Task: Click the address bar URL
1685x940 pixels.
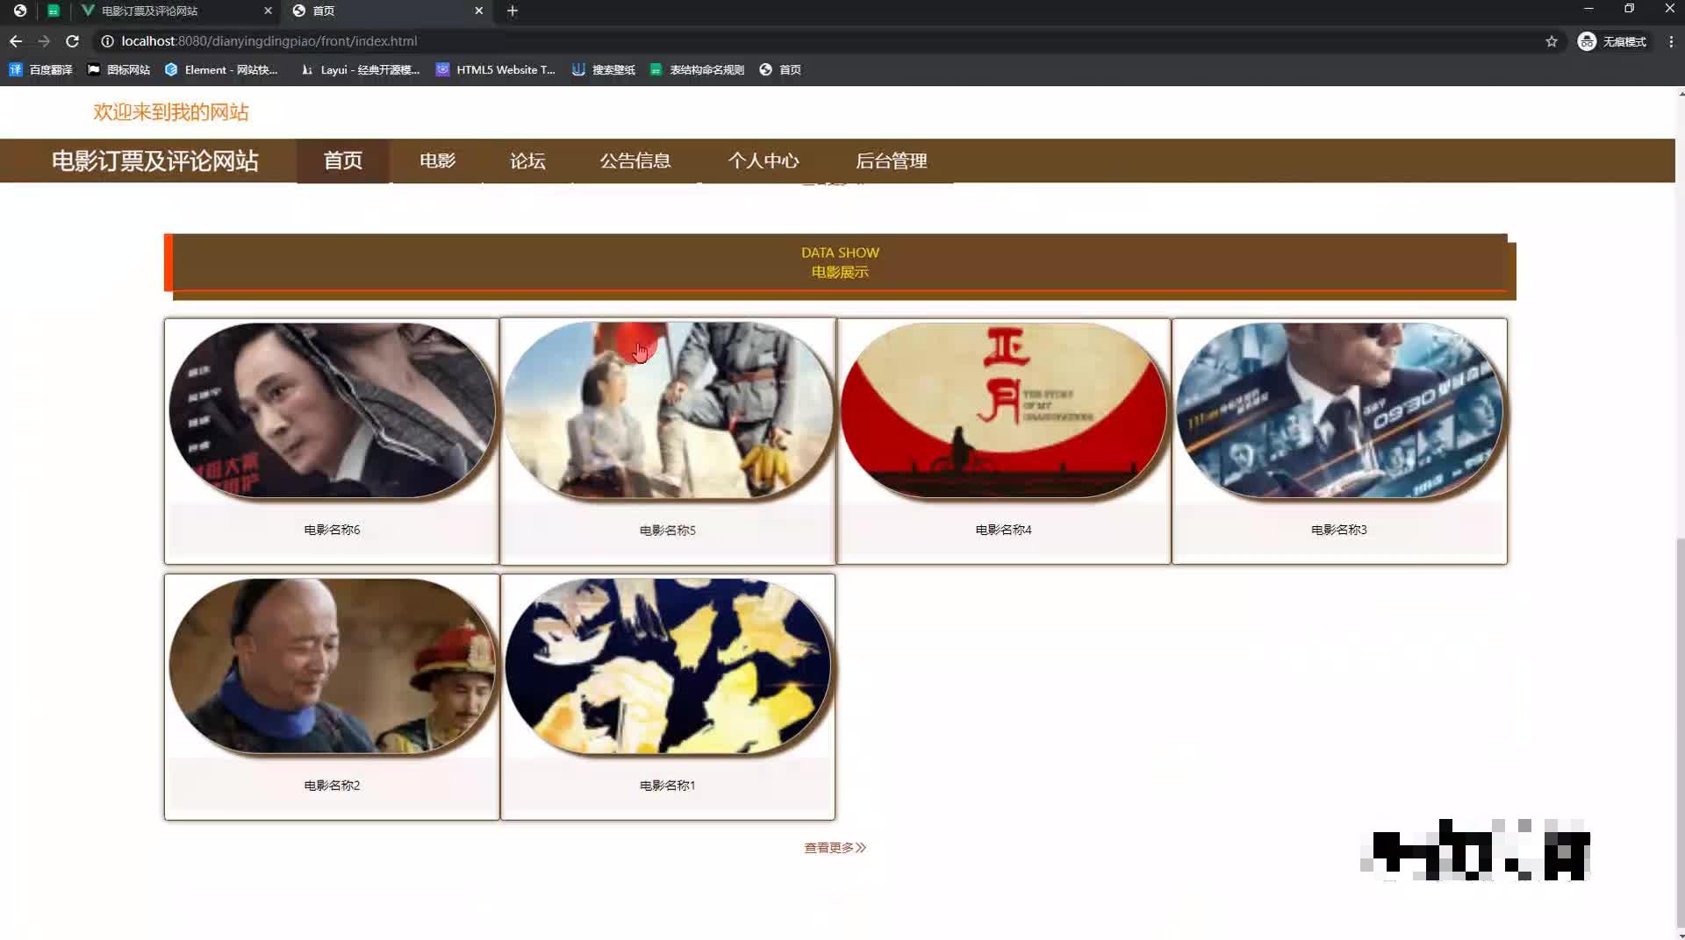Action: (x=269, y=41)
